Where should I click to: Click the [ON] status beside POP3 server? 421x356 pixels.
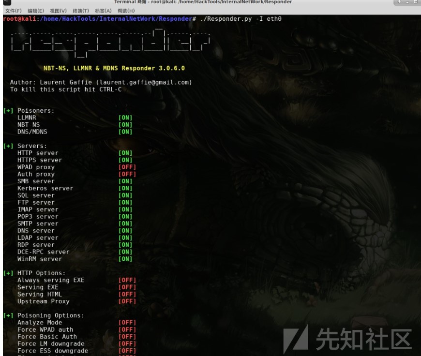(125, 217)
